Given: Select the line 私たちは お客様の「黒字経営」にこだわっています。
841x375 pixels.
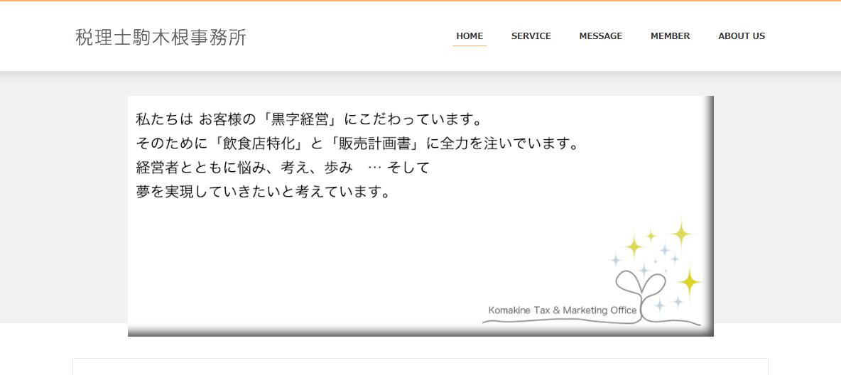Looking at the screenshot, I should 309,119.
